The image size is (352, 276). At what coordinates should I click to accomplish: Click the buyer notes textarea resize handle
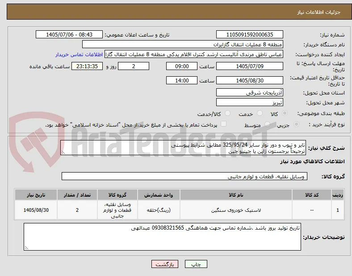click(x=26, y=248)
